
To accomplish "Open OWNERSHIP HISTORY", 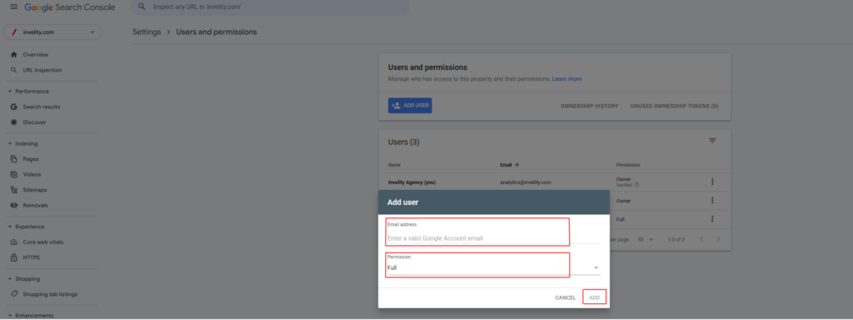I will click(x=589, y=106).
